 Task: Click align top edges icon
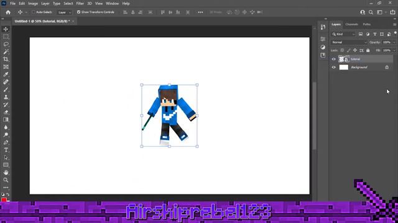163,12
